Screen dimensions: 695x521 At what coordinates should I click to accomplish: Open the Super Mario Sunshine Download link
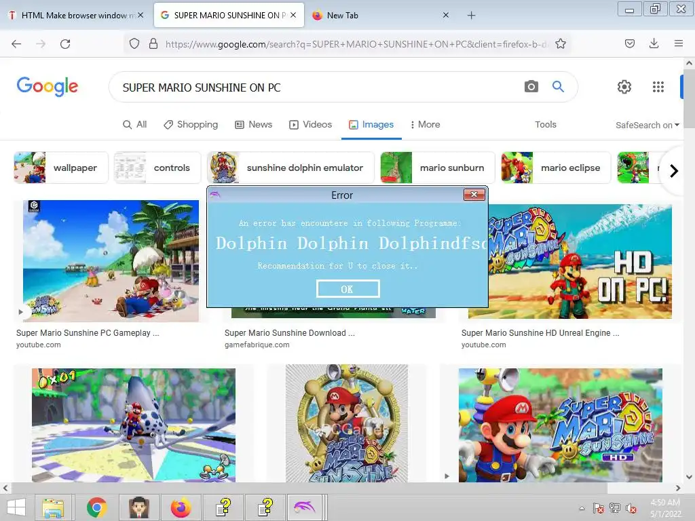(x=289, y=332)
